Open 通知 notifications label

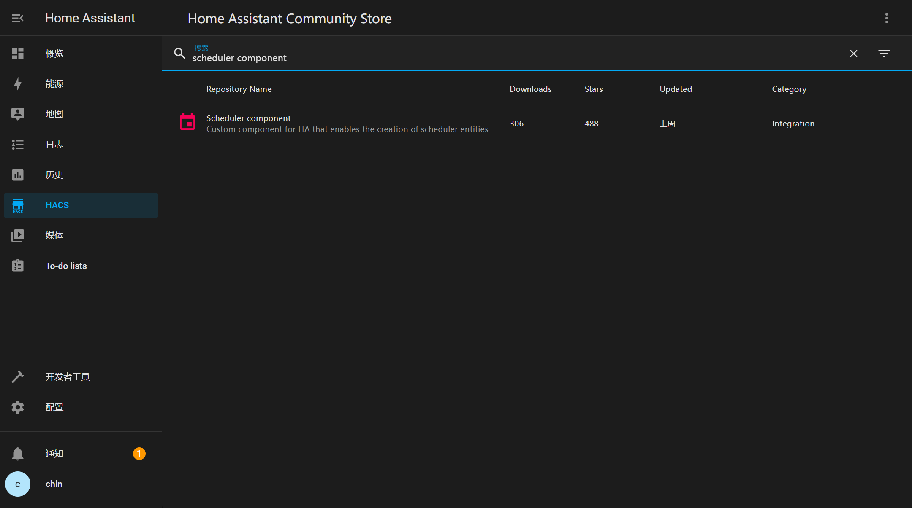pos(54,454)
